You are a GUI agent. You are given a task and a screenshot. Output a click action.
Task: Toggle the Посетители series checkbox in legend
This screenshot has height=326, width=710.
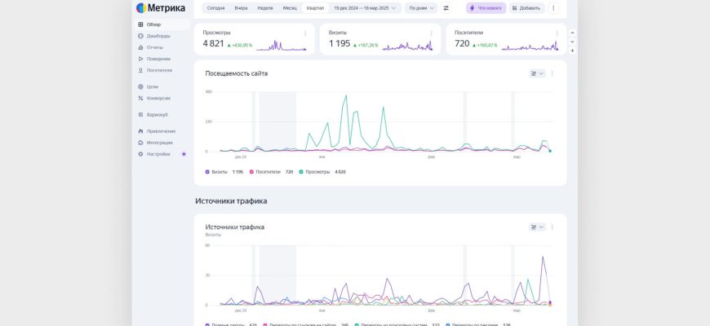(252, 172)
